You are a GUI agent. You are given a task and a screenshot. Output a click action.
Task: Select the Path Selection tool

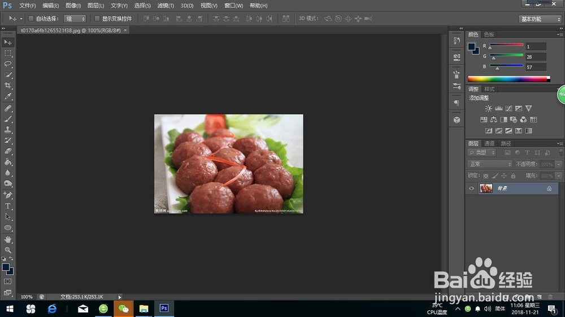coord(7,217)
